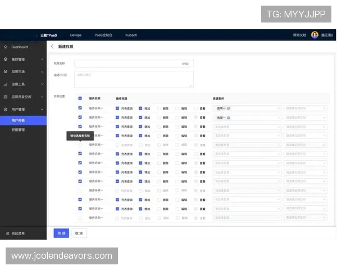Select 权限管理 in the sidebar
The width and height of the screenshot is (337, 270).
(18, 130)
